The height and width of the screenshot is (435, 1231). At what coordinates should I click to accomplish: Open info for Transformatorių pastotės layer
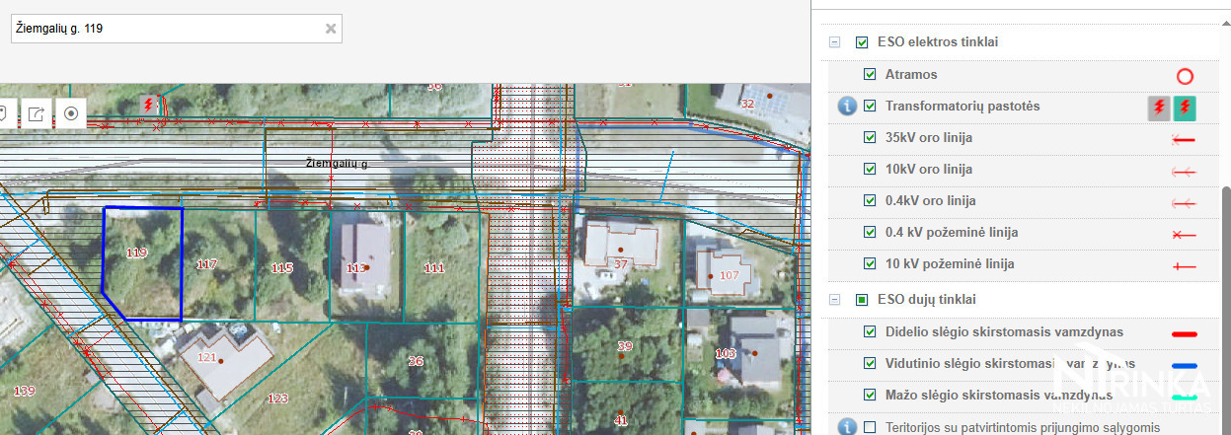point(846,107)
